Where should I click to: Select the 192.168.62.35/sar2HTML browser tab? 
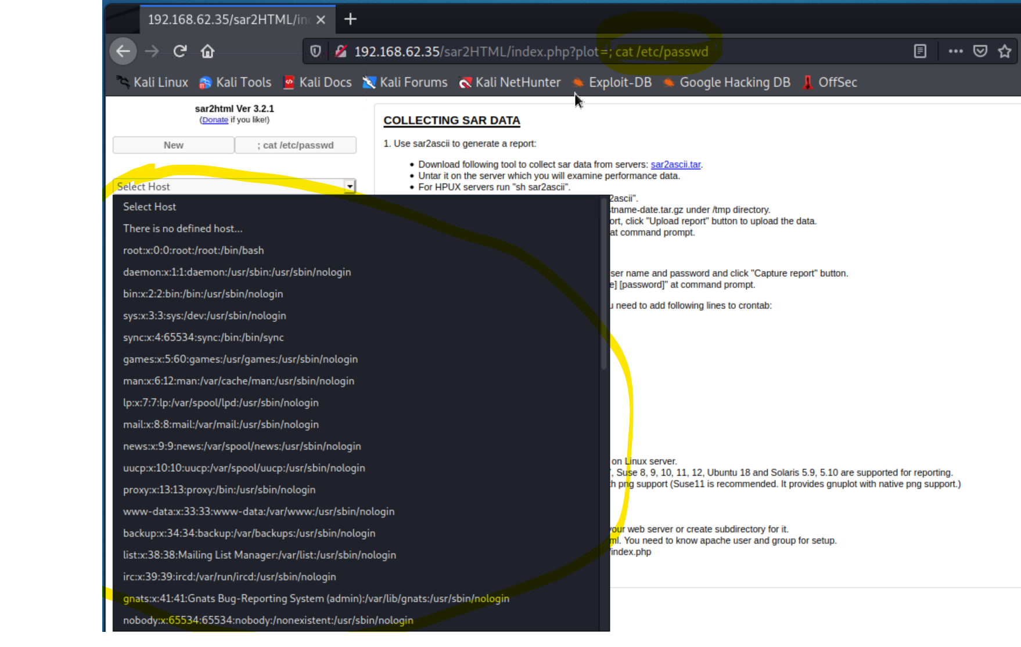point(237,19)
